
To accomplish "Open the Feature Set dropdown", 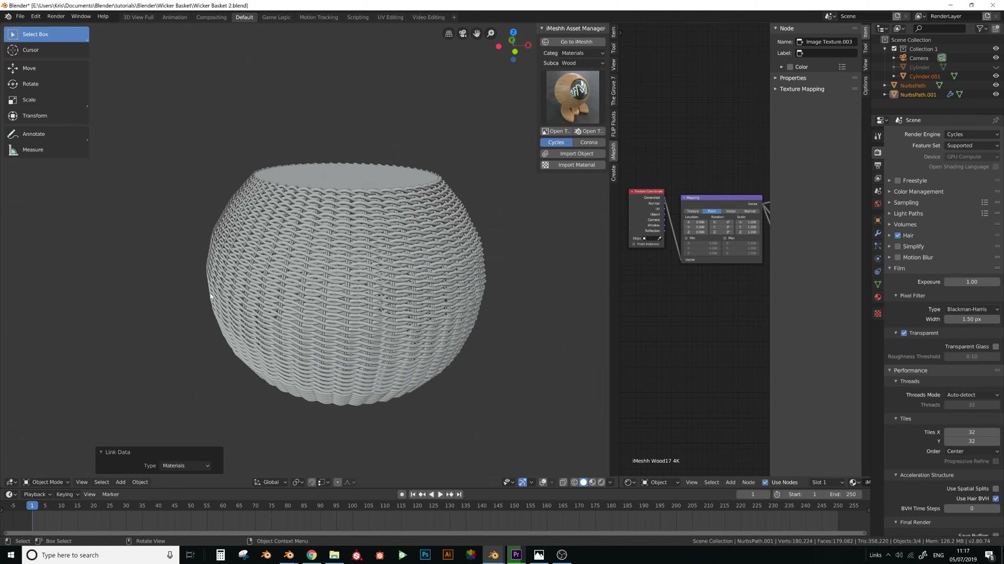I will 972,146.
